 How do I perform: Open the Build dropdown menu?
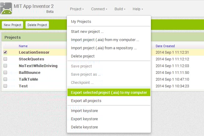click(x=120, y=9)
